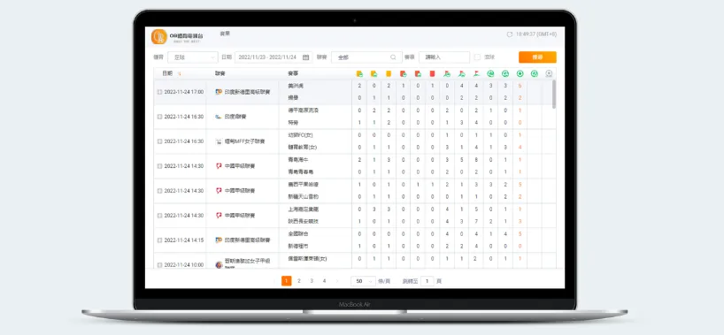This screenshot has width=724, height=335.
Task: Select the 2022-11-24 10:00 row checkbox
Action: coord(160,265)
